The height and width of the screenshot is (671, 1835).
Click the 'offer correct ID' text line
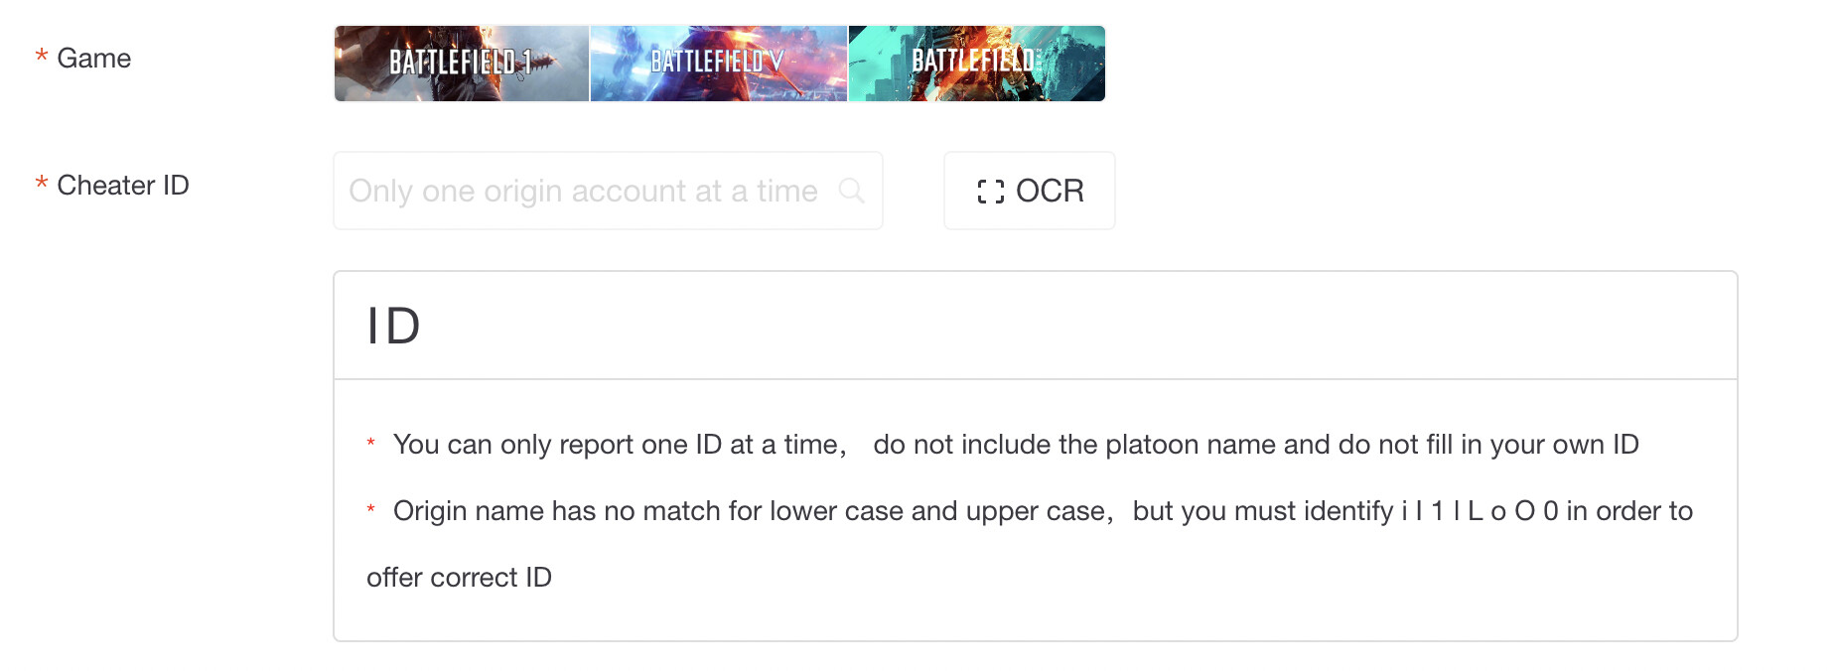[x=459, y=578]
